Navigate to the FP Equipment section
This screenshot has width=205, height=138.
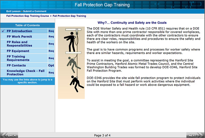click(x=18, y=51)
